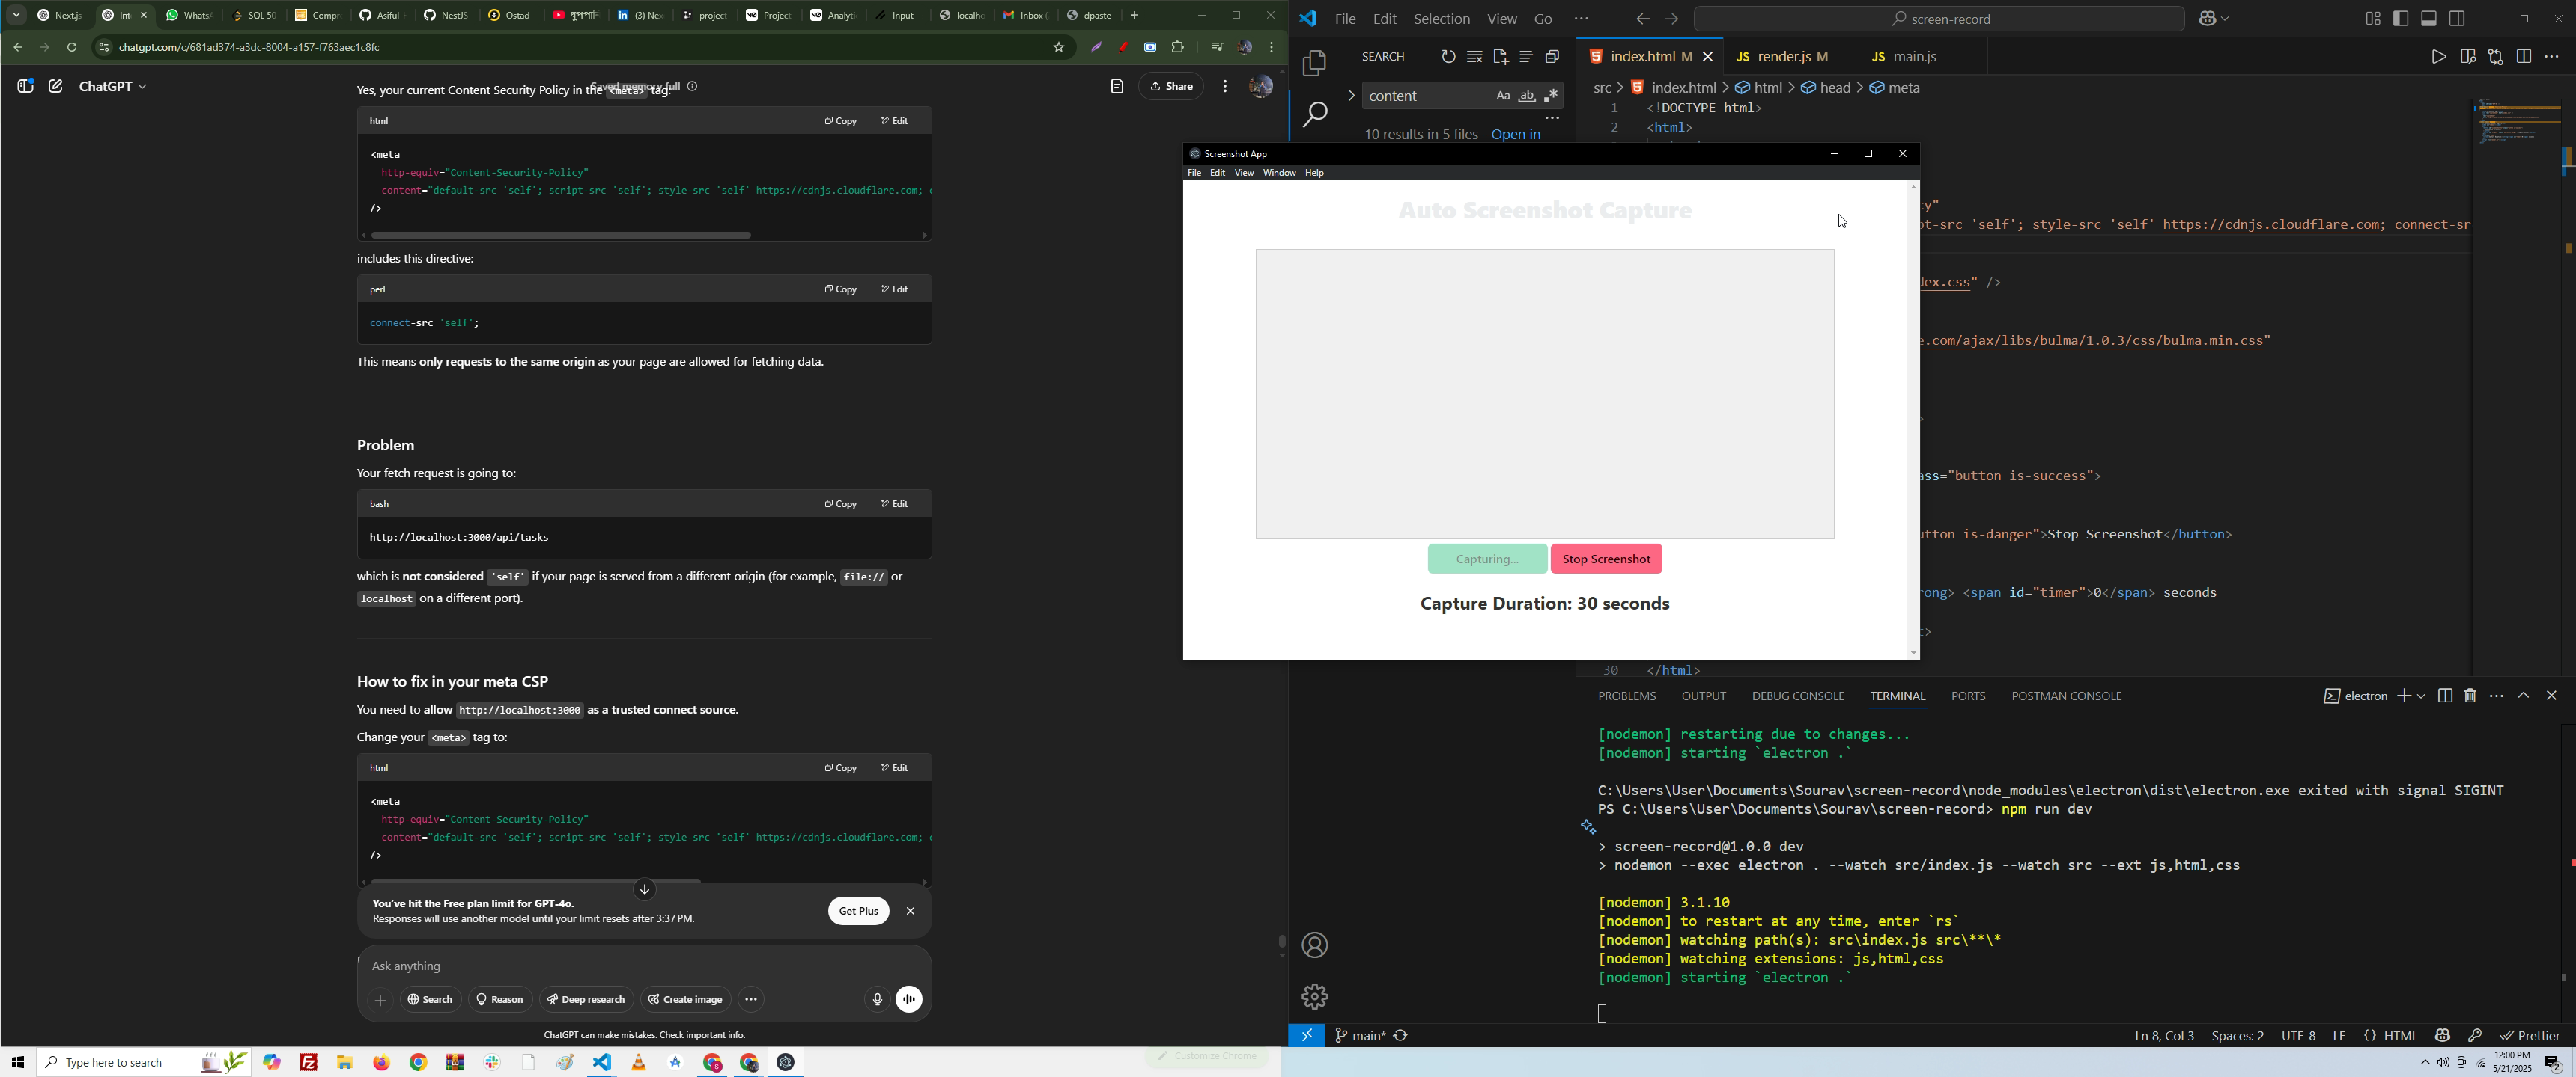Clear search results icon
Image resolution: width=2576 pixels, height=1077 pixels.
1474,57
